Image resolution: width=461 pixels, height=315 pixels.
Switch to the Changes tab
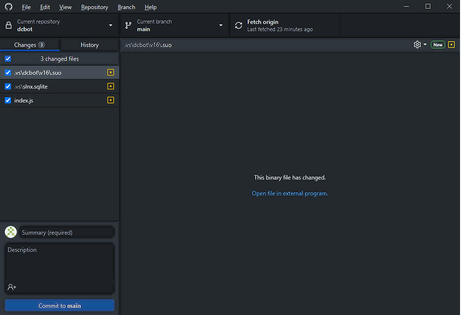pos(30,45)
